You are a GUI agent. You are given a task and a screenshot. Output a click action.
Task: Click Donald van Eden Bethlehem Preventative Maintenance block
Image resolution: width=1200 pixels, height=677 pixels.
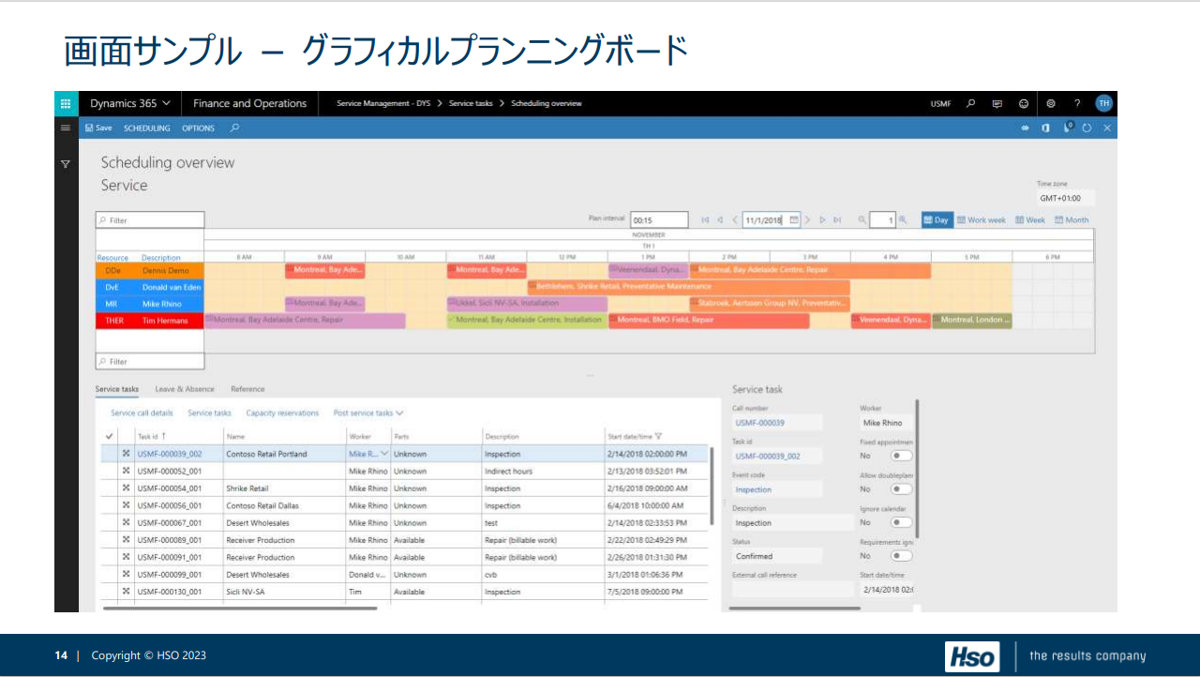click(689, 287)
